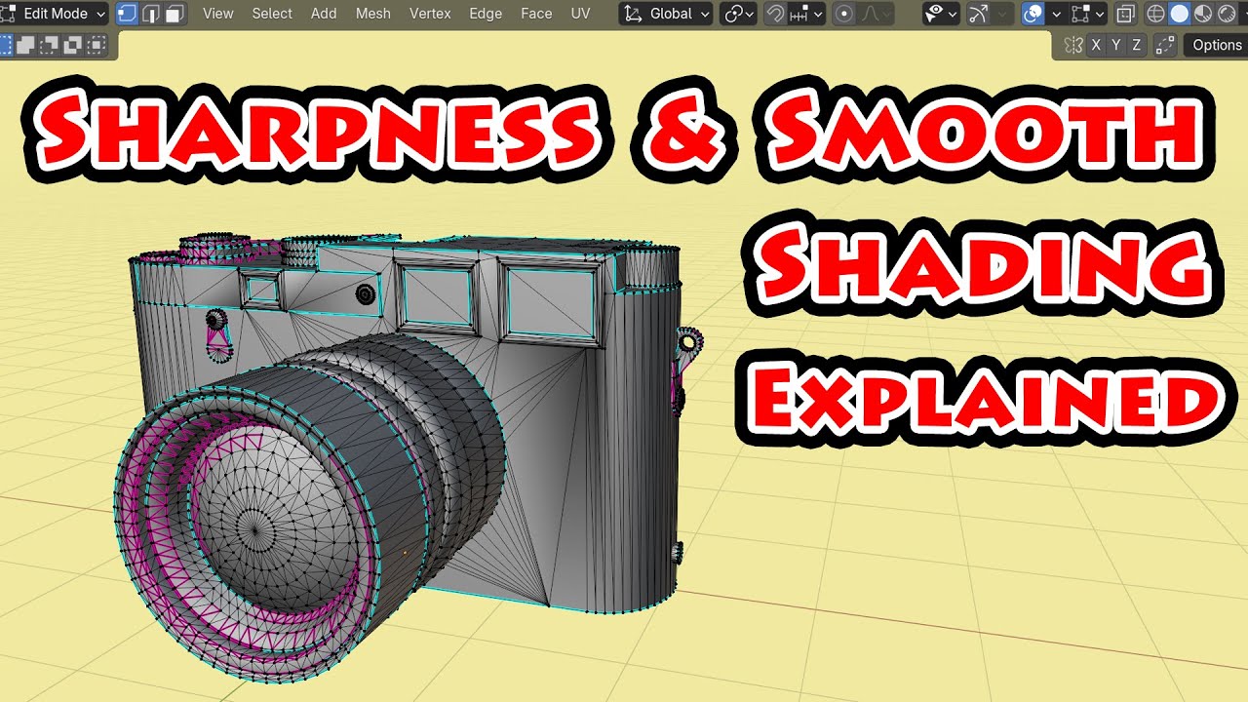This screenshot has width=1248, height=702.
Task: Click the Set New Selection mode icon
Action: (x=5, y=45)
